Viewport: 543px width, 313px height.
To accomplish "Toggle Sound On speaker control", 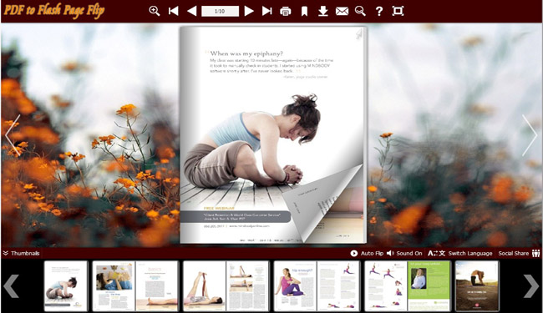I will (x=404, y=253).
